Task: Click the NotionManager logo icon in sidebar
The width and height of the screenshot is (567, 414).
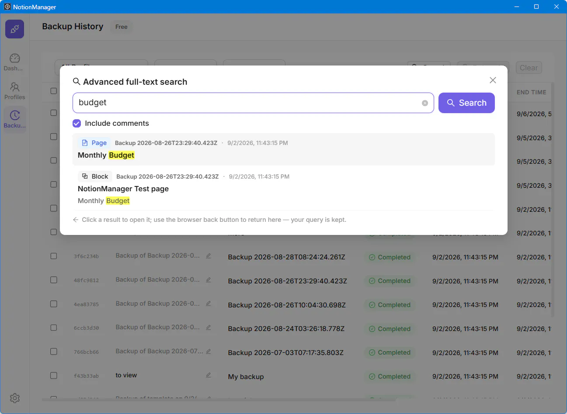Action: click(14, 29)
